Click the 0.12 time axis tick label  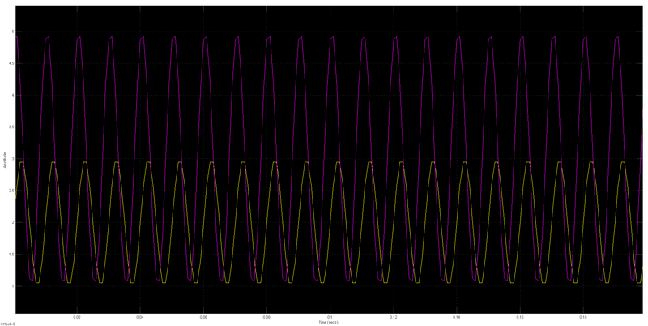pyautogui.click(x=393, y=317)
